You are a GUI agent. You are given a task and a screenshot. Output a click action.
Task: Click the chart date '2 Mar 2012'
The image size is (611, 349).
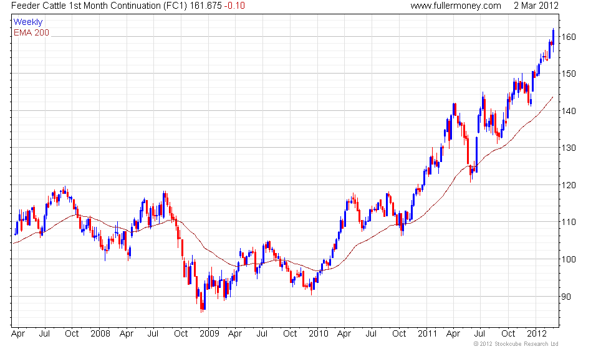pyautogui.click(x=536, y=6)
